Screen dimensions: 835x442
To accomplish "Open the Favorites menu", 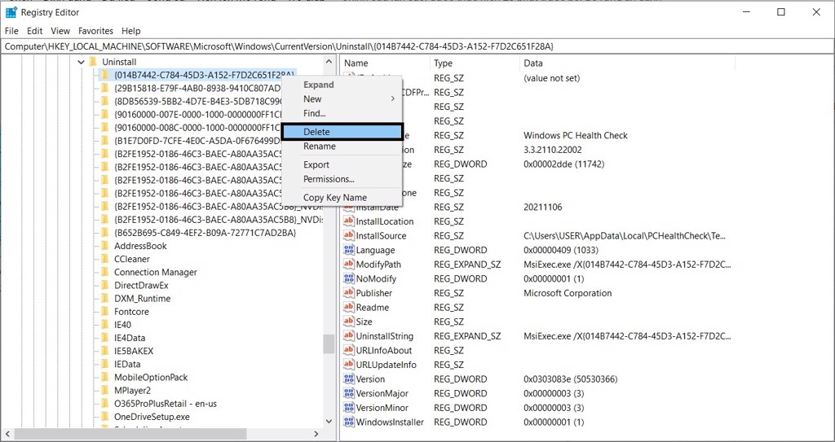I will tap(96, 31).
